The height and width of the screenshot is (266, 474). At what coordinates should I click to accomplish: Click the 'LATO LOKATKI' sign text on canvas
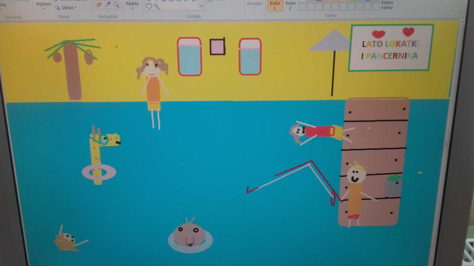(x=391, y=44)
